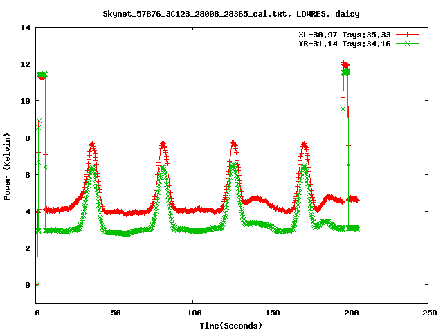Image resolution: width=443 pixels, height=332 pixels.
Task: Click the y-axis tick label 10
Action: click(25, 101)
